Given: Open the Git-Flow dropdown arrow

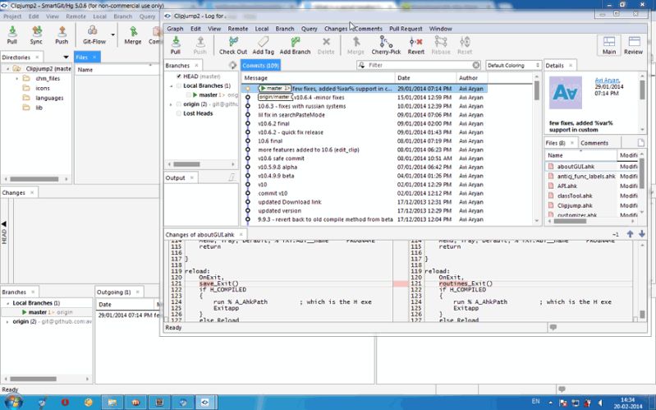Looking at the screenshot, I should pos(113,35).
